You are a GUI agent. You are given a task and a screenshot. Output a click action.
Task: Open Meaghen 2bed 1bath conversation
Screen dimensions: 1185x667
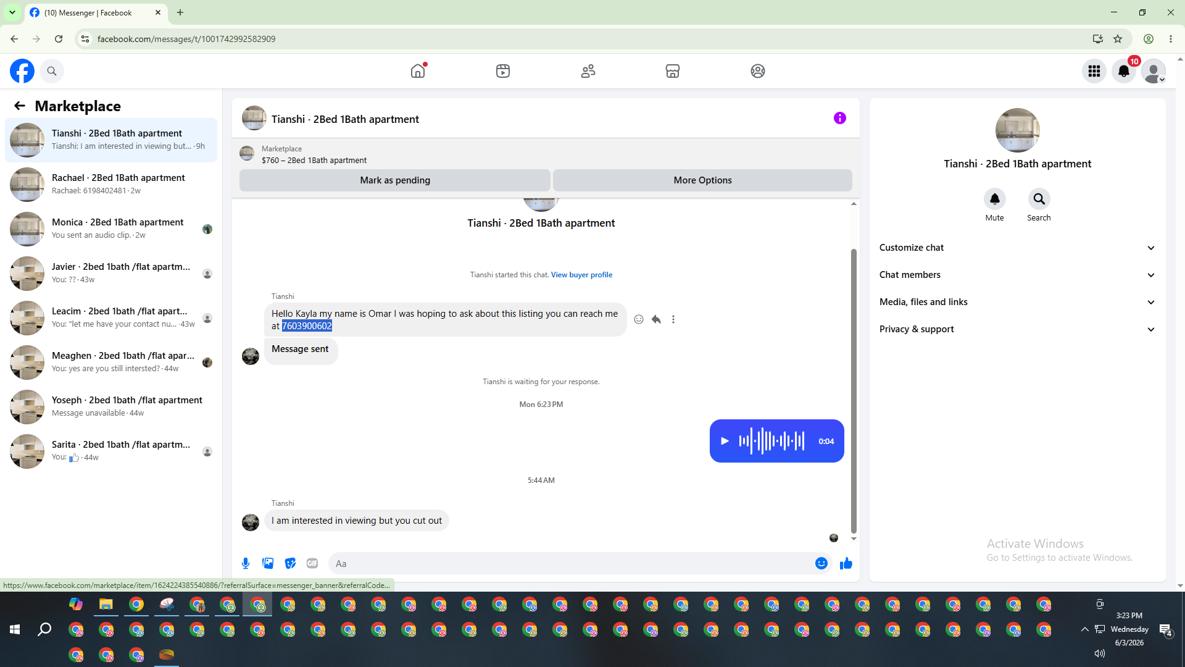tap(111, 363)
